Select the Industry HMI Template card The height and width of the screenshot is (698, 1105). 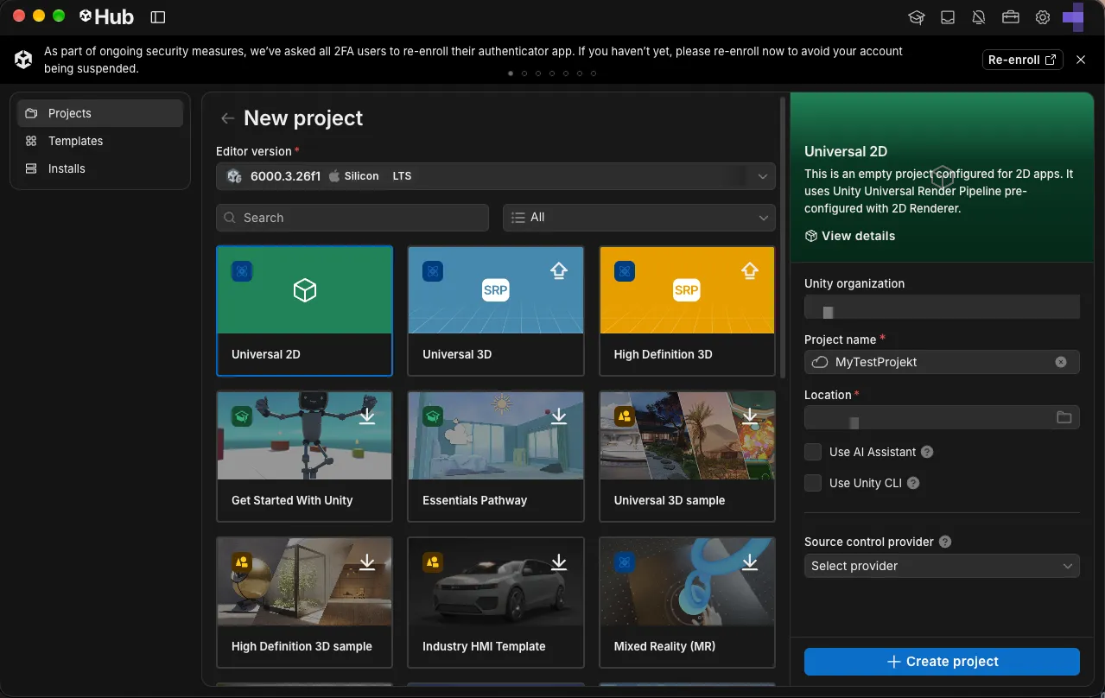pos(496,603)
